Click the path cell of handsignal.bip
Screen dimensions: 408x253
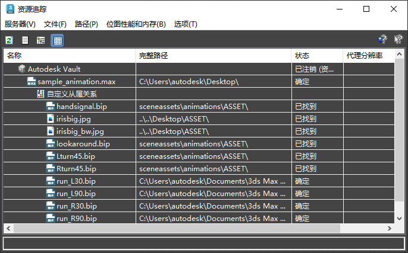tap(214, 106)
